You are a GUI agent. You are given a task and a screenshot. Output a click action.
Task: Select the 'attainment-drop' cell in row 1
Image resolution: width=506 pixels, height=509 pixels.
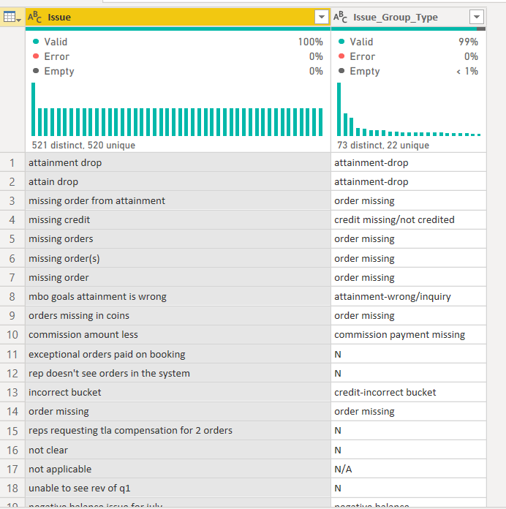coord(408,162)
